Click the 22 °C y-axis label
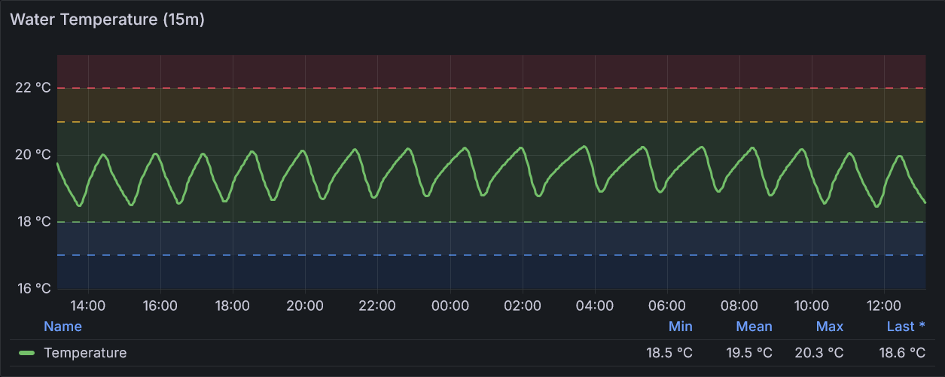This screenshot has height=377, width=945. pyautogui.click(x=33, y=88)
